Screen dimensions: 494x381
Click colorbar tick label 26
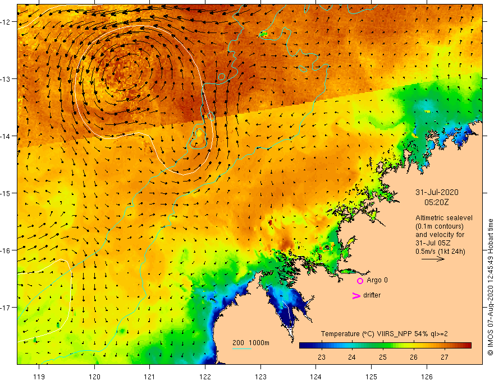[414, 357]
